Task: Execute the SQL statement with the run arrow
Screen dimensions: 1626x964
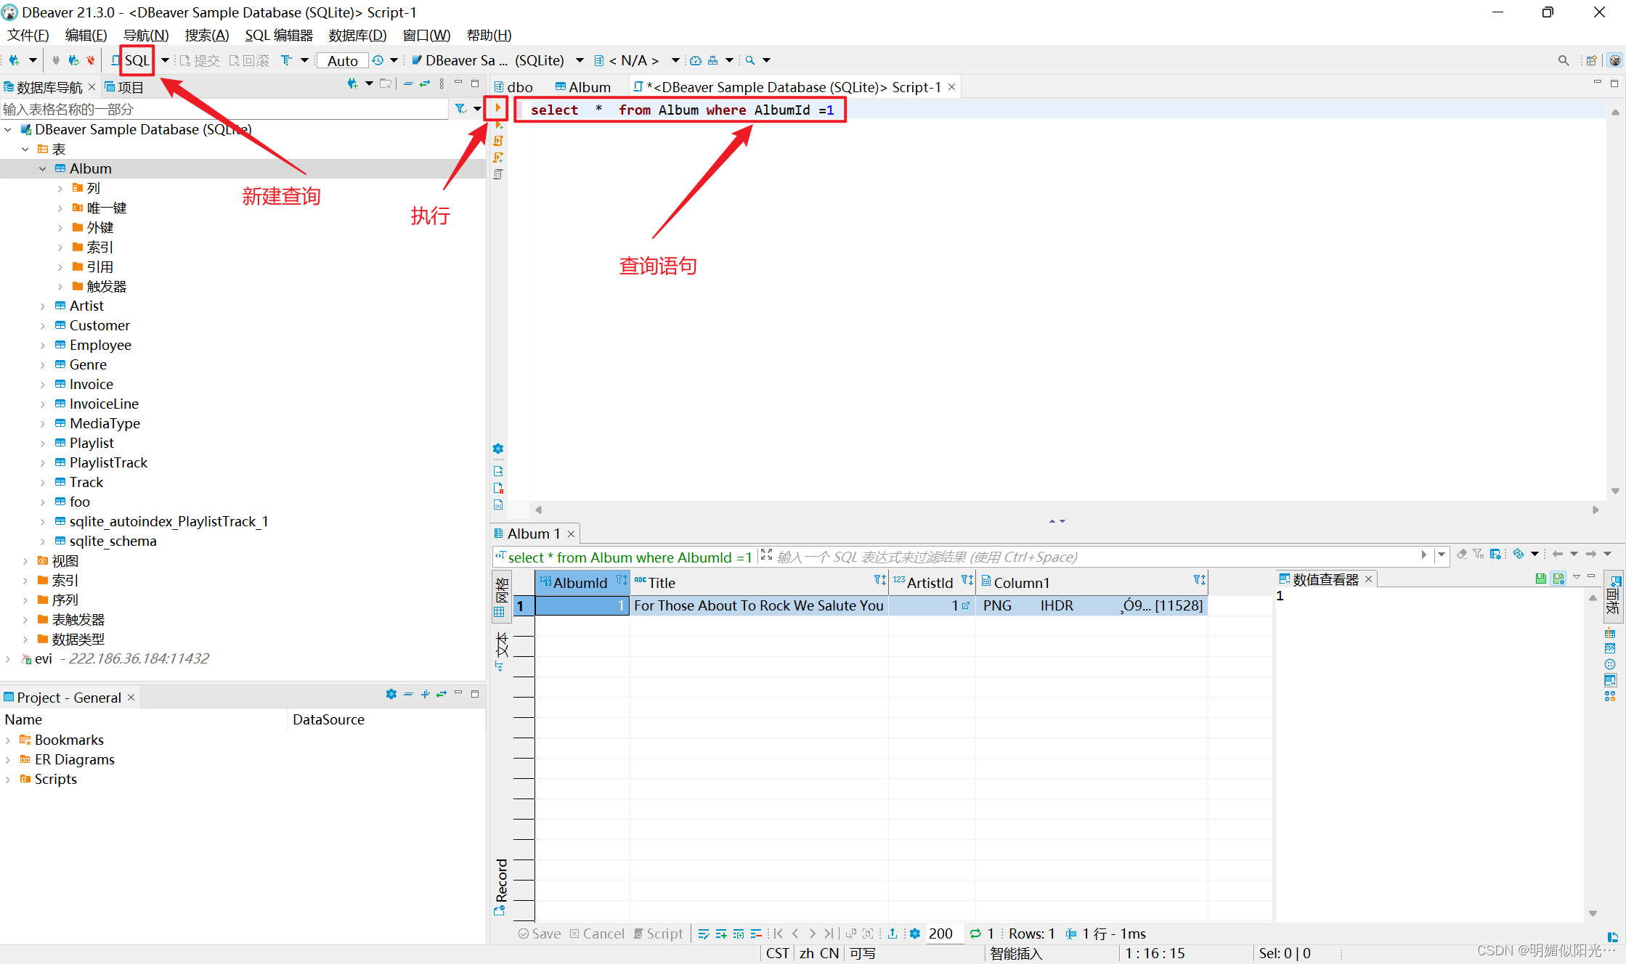Action: coord(498,108)
